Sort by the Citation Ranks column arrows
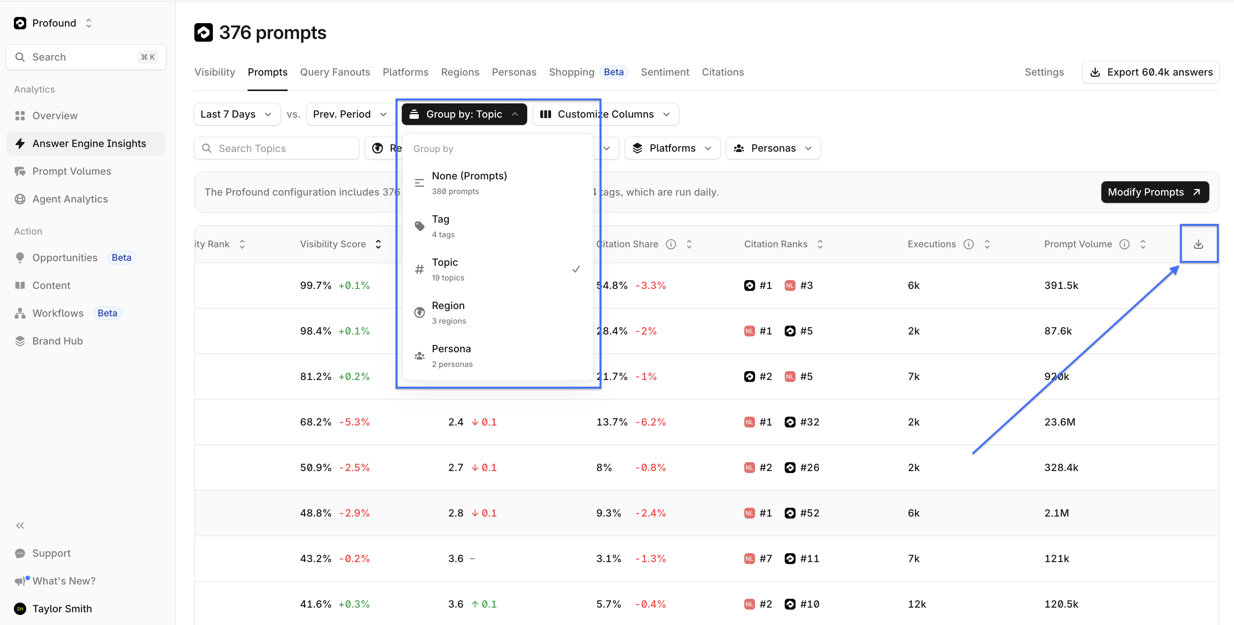The width and height of the screenshot is (1234, 625). coord(820,244)
